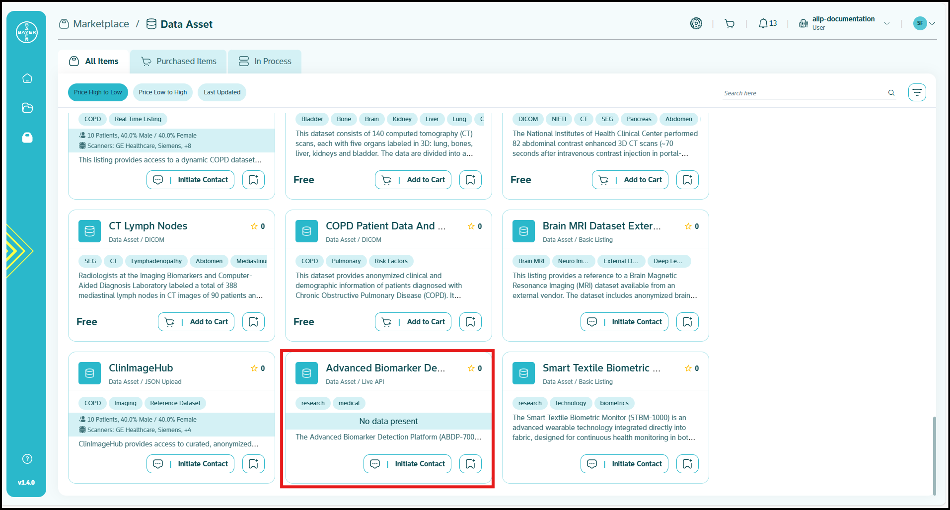950x510 pixels.
Task: Click the Search here input field
Action: [804, 93]
